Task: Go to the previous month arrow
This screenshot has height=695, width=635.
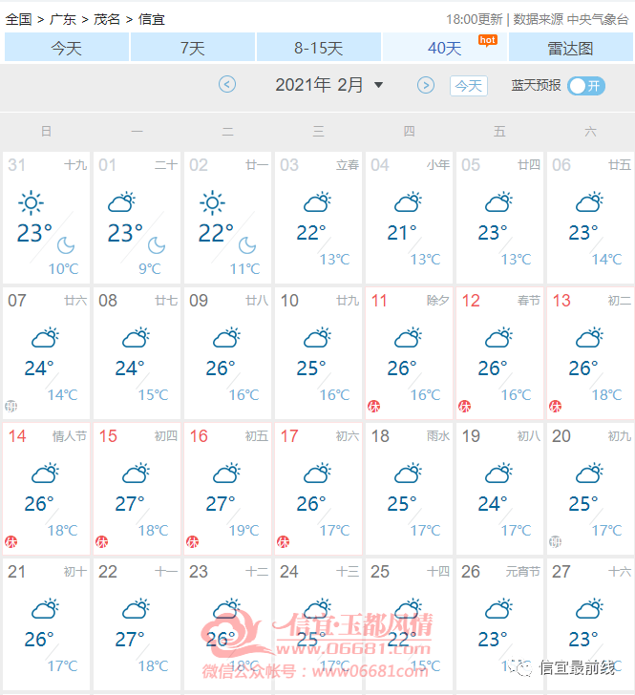Action: point(227,85)
